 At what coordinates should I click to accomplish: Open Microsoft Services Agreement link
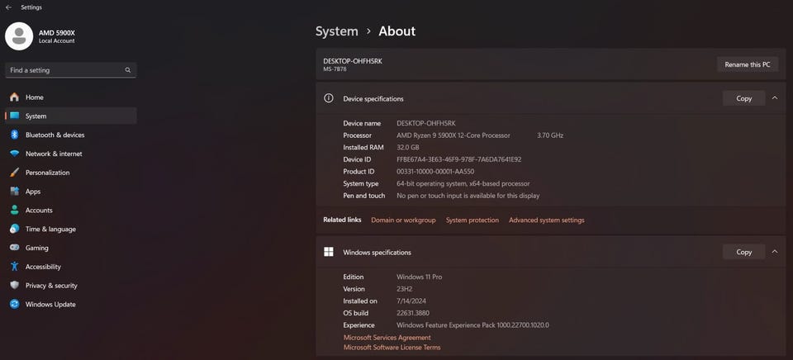[387, 338]
